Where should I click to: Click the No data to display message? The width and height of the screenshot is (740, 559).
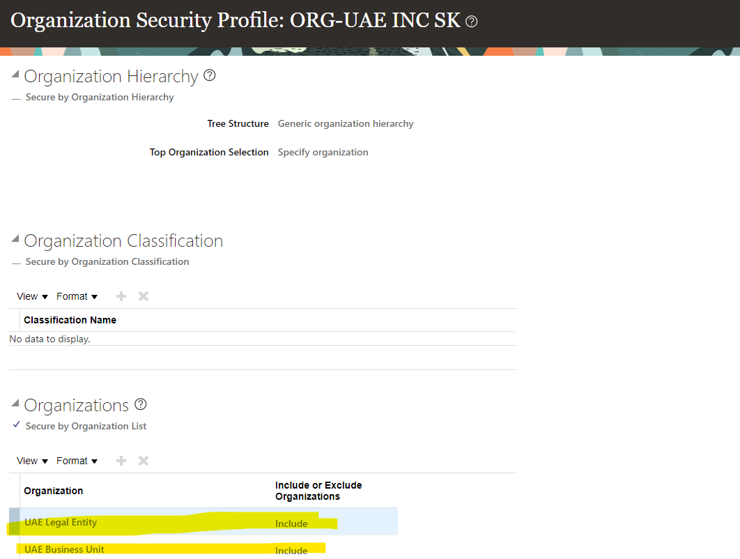tap(49, 339)
